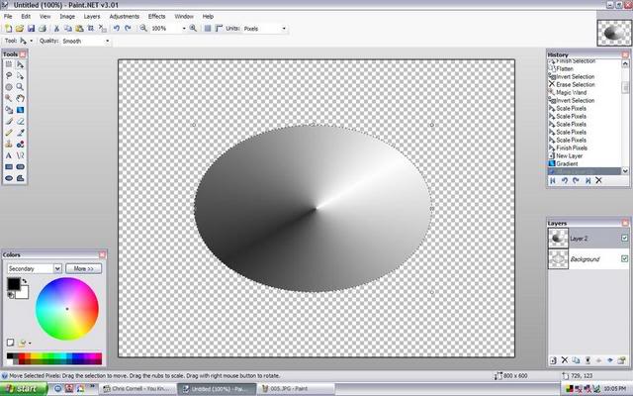633x396 pixels.
Task: Select the Pan hand tool
Action: pyautogui.click(x=20, y=98)
